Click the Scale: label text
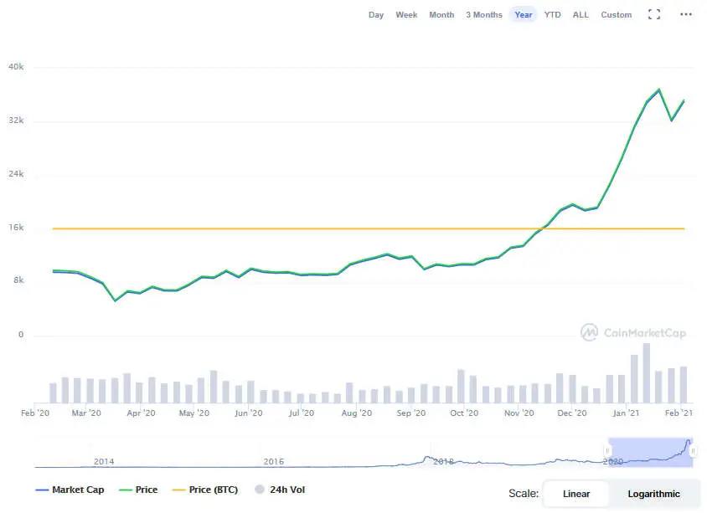The height and width of the screenshot is (513, 707). 524,494
